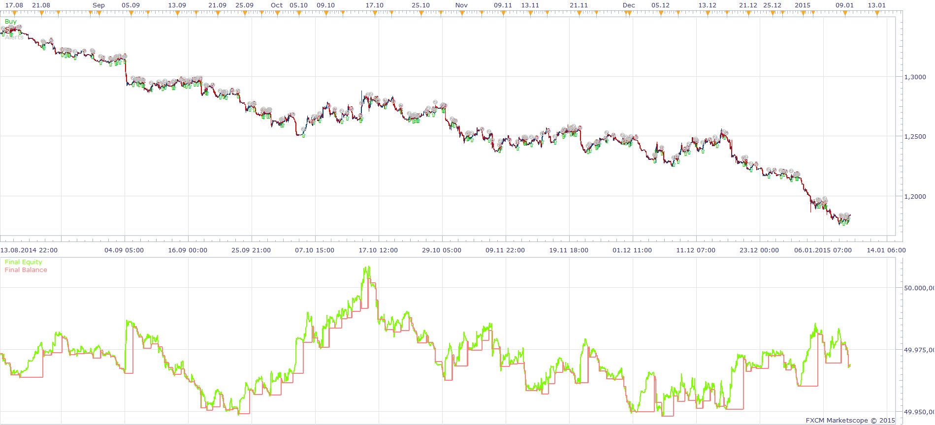The width and height of the screenshot is (935, 425).
Task: Select the Final Balance legend label
Action: pyautogui.click(x=26, y=270)
